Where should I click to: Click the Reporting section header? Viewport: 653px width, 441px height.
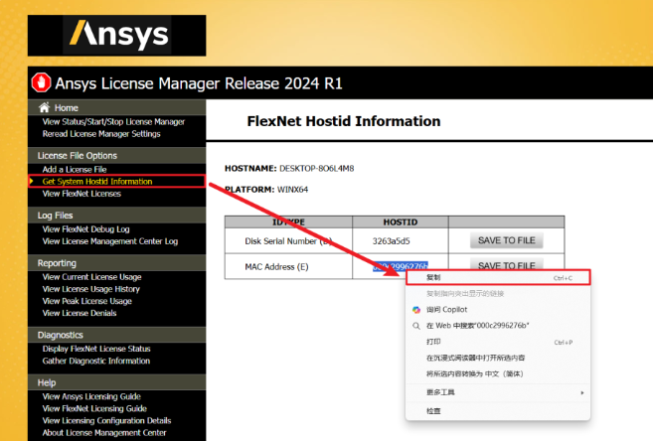click(x=57, y=263)
